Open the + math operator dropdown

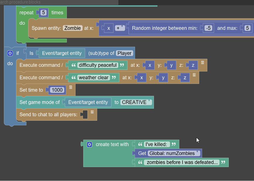pos(120,28)
